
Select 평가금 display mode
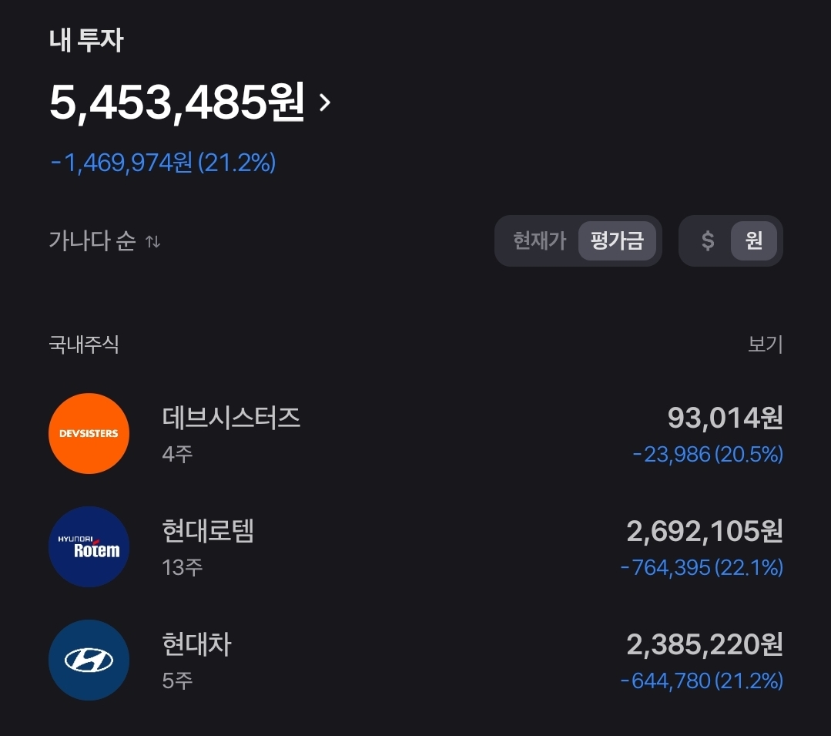click(617, 241)
